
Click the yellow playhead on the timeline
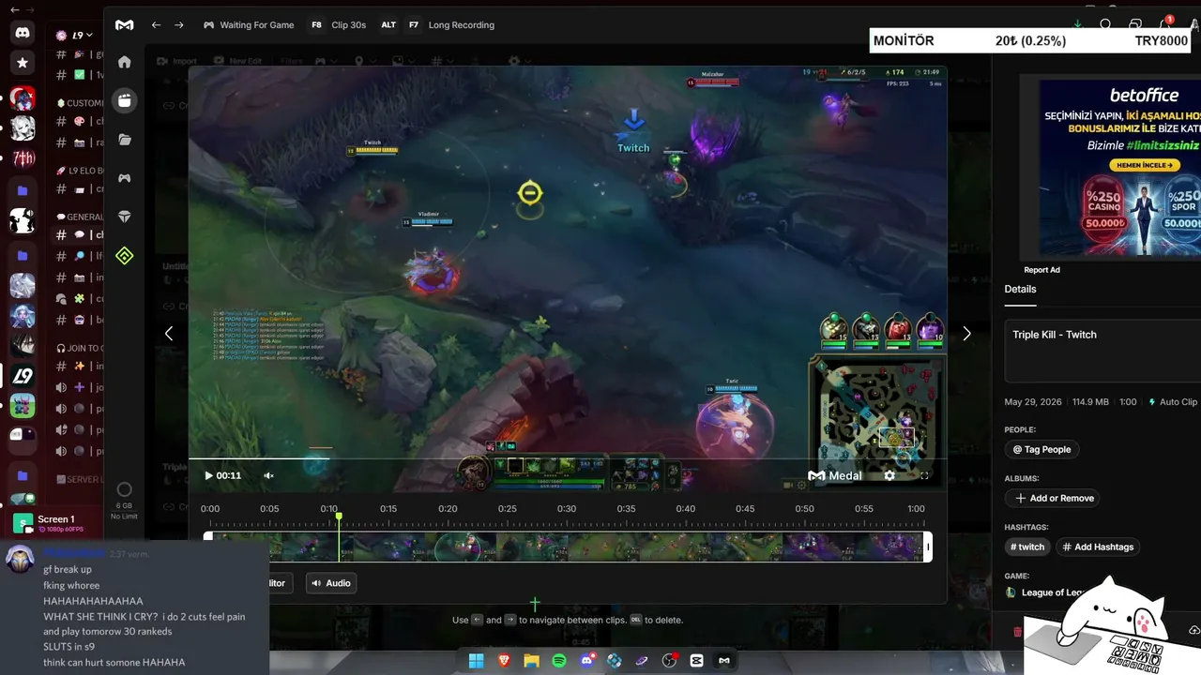339,517
